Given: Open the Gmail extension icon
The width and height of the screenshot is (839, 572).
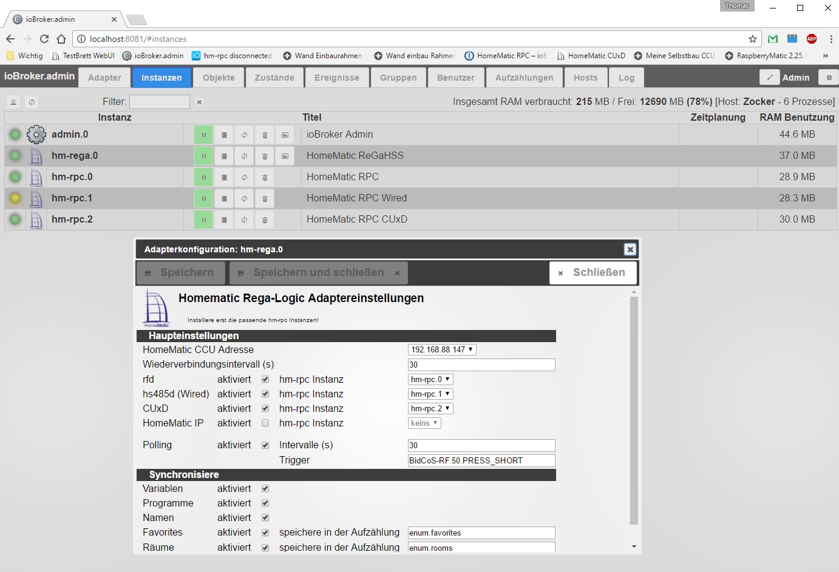Looking at the screenshot, I should coord(773,39).
